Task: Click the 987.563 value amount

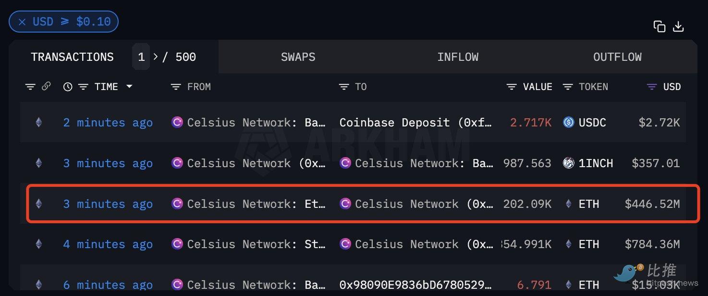Action: click(527, 163)
